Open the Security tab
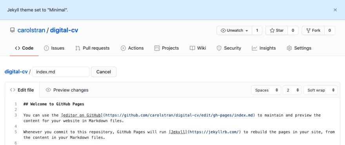 [x=229, y=48]
